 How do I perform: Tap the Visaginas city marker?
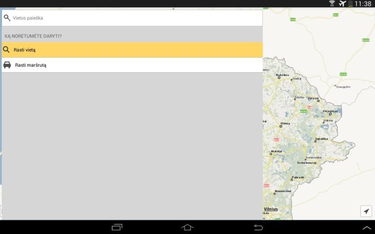(x=330, y=114)
